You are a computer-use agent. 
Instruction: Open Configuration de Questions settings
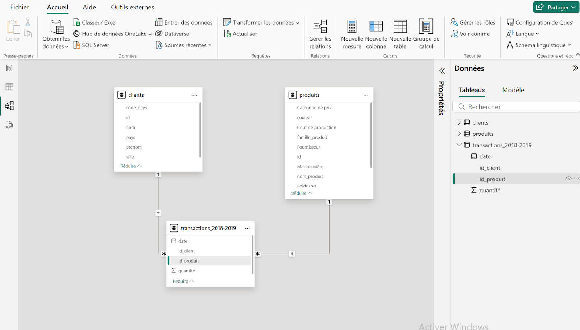click(x=540, y=22)
